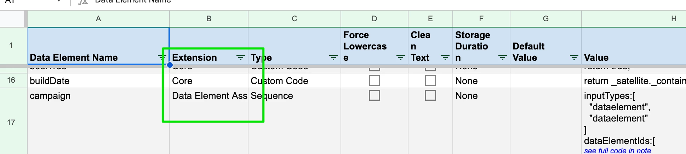
Task: Open the Clean Text column filter icon
Action: (x=445, y=57)
